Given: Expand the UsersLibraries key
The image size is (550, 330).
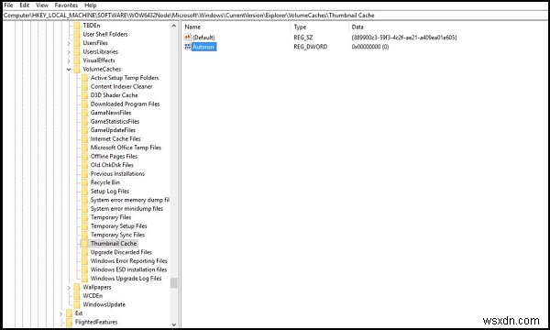Looking at the screenshot, I should 69,52.
